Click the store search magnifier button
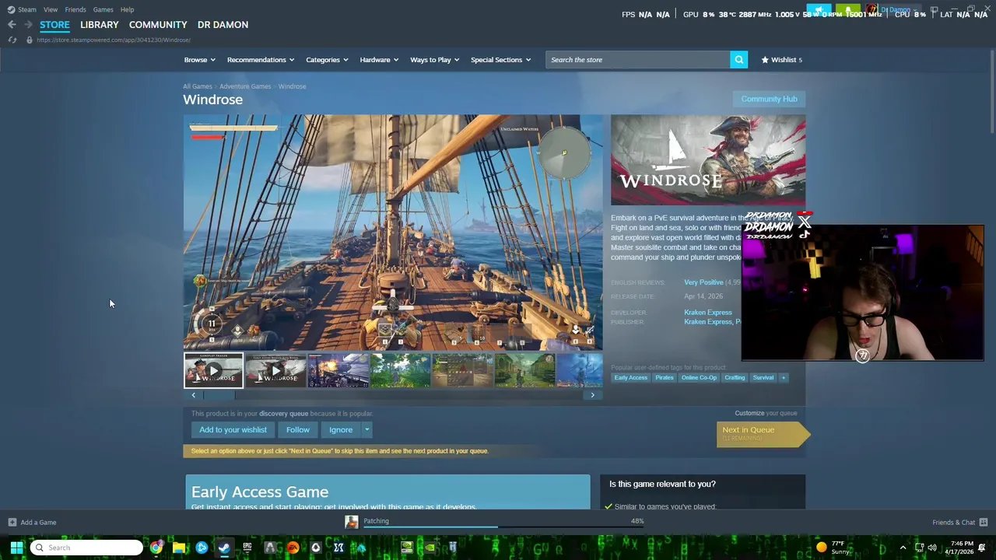The image size is (996, 560). coord(738,60)
